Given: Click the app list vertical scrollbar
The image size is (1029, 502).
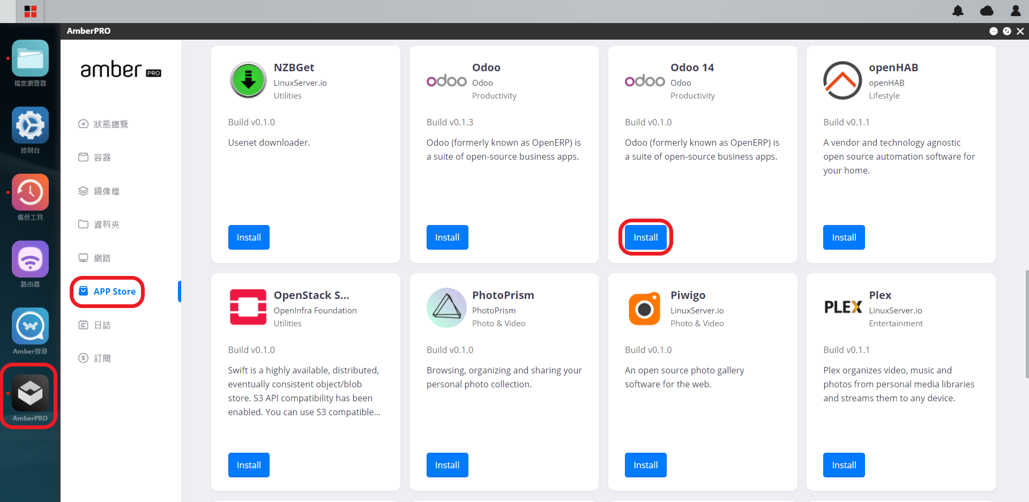Looking at the screenshot, I should click(1026, 324).
